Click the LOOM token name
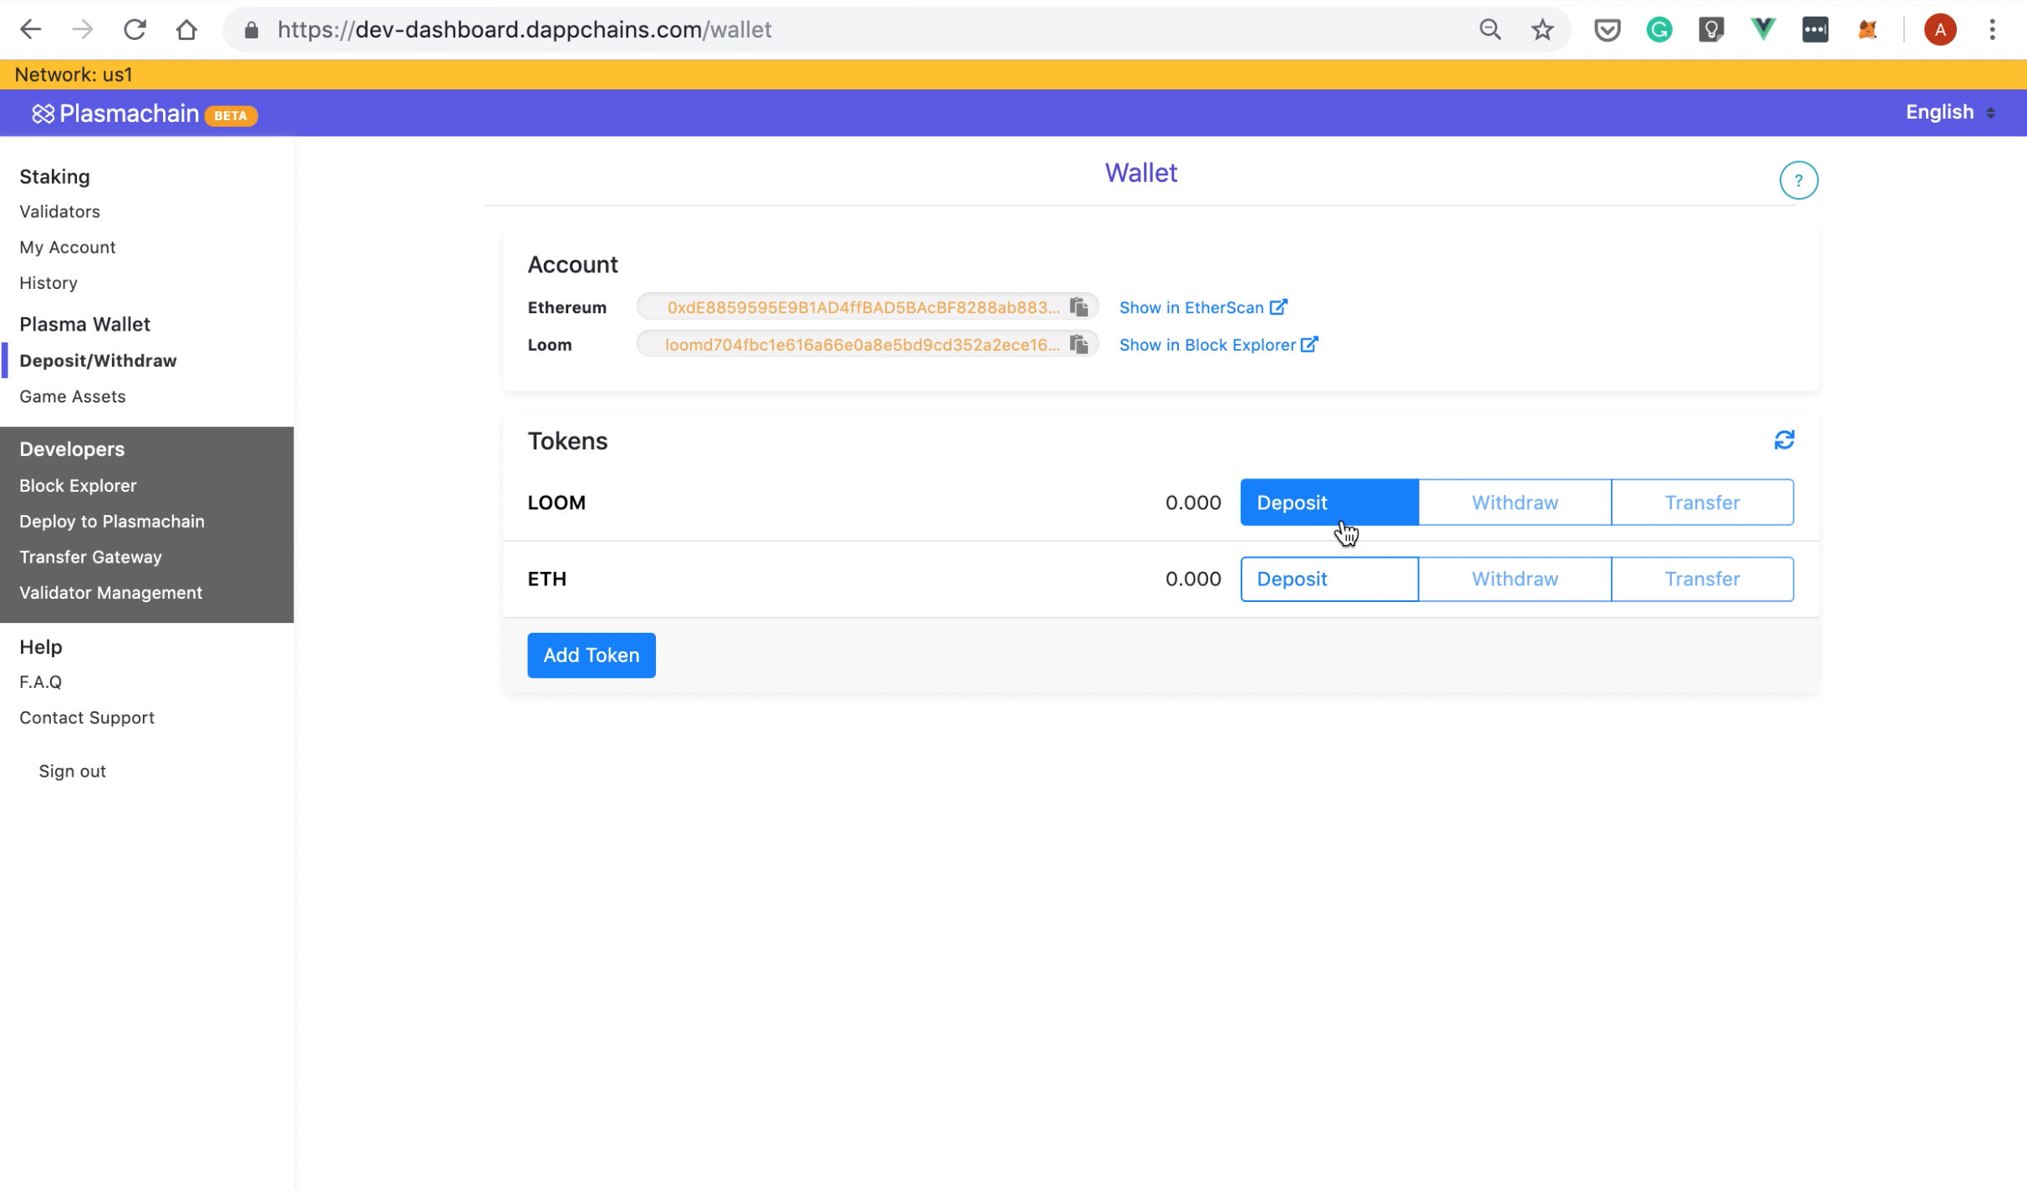 556,503
